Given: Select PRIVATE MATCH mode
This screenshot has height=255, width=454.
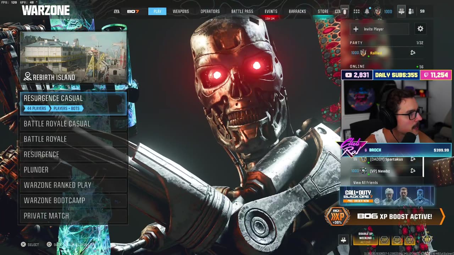Looking at the screenshot, I should point(73,216).
